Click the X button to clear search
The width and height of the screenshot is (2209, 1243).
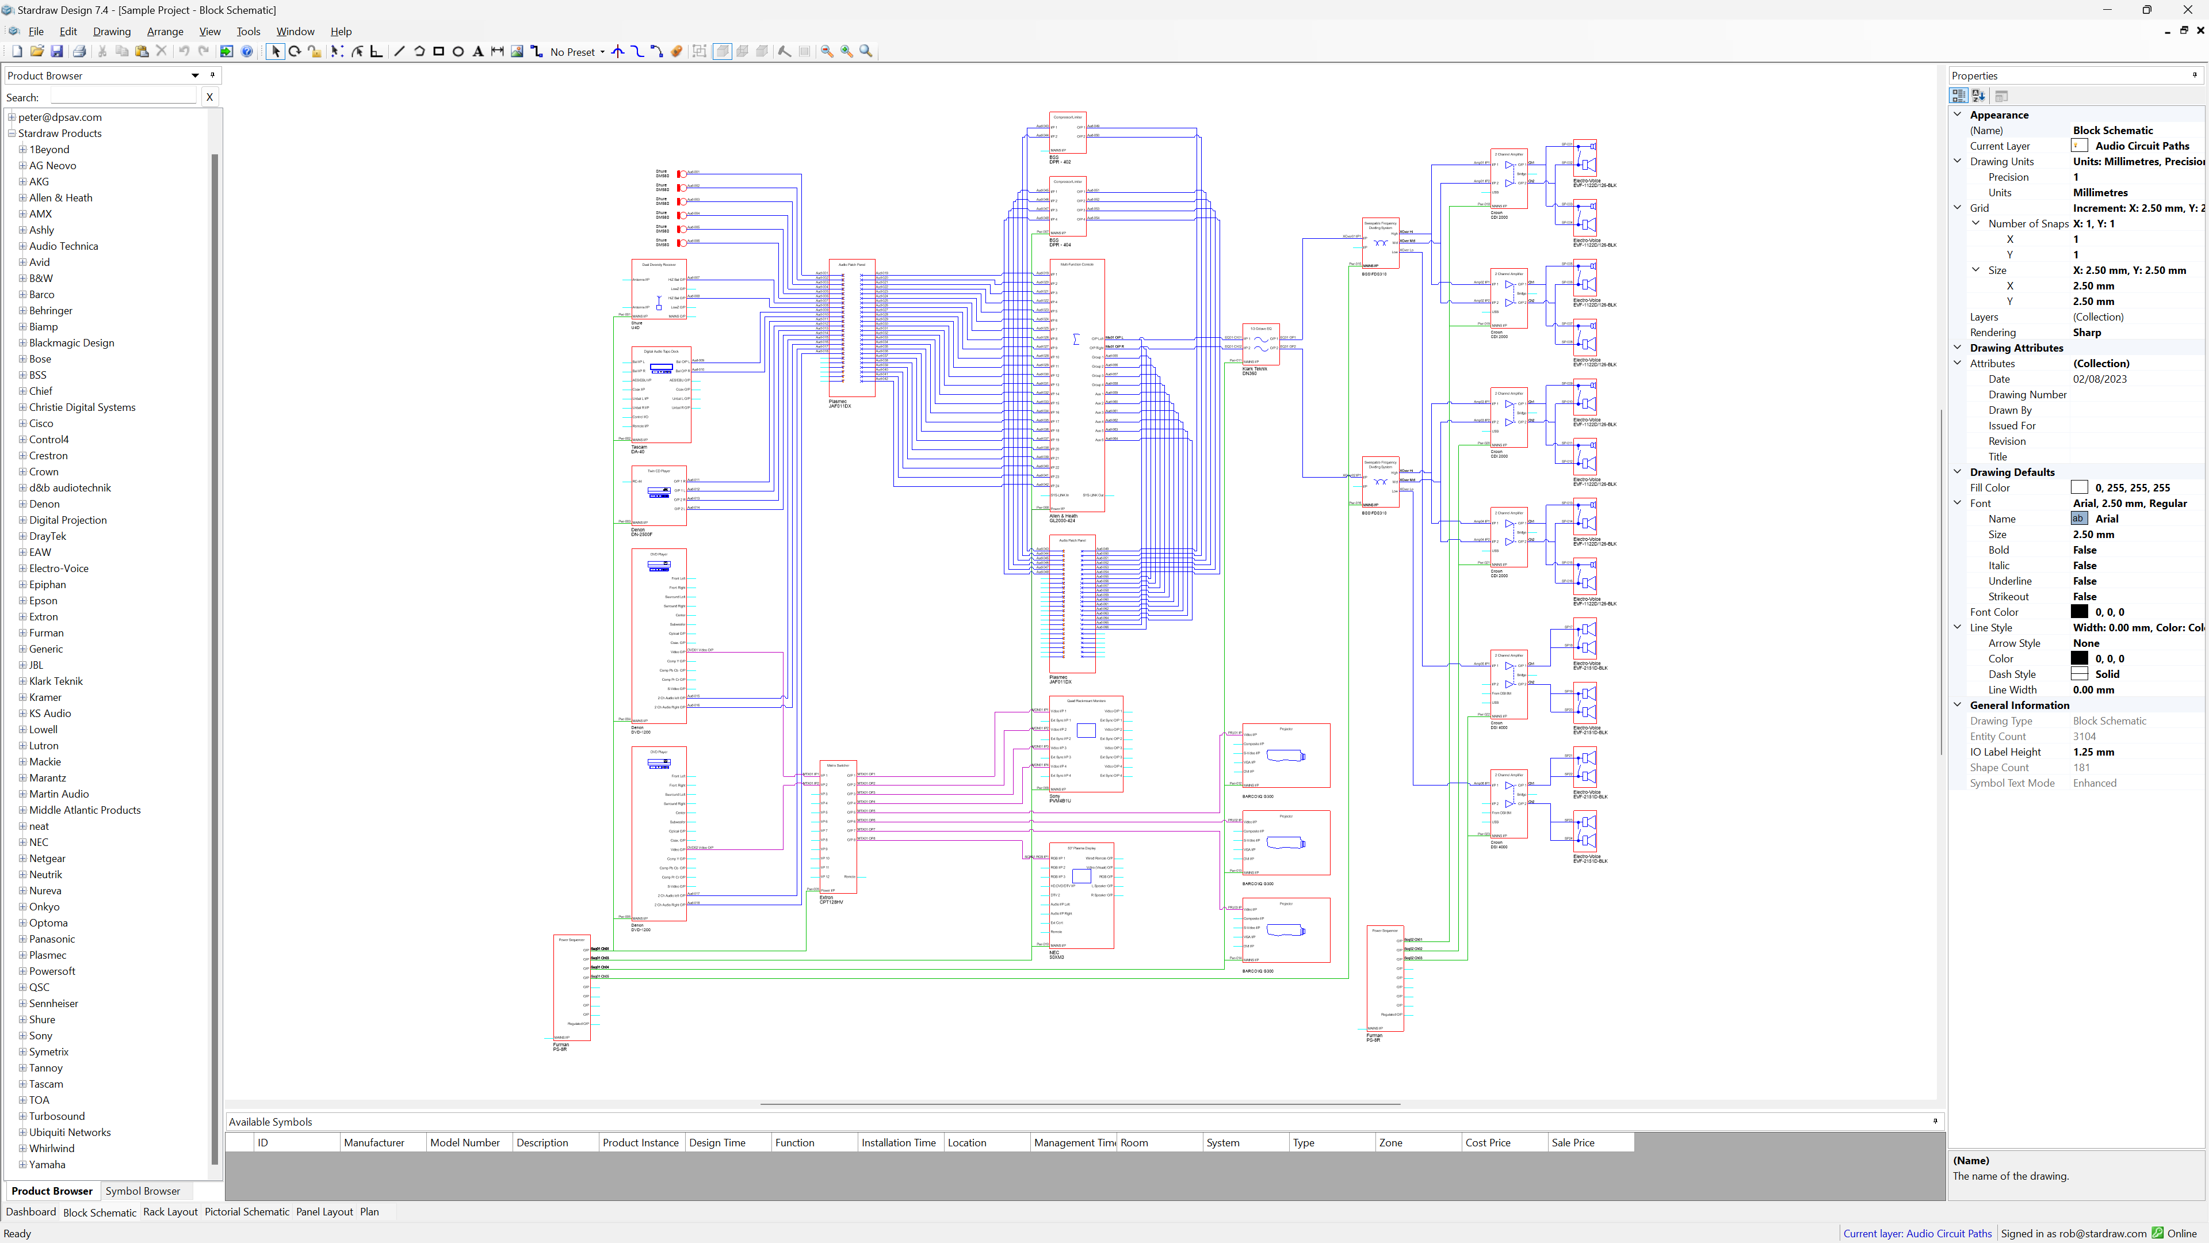209,97
